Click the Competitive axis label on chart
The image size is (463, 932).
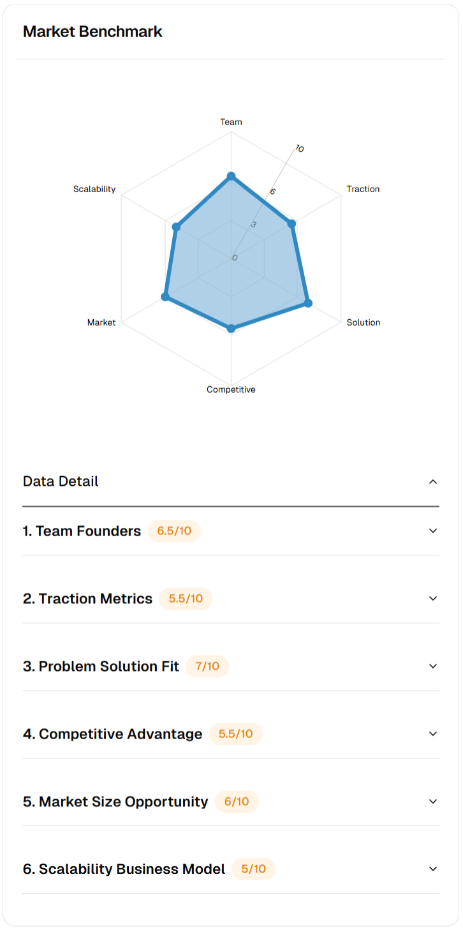pos(231,389)
